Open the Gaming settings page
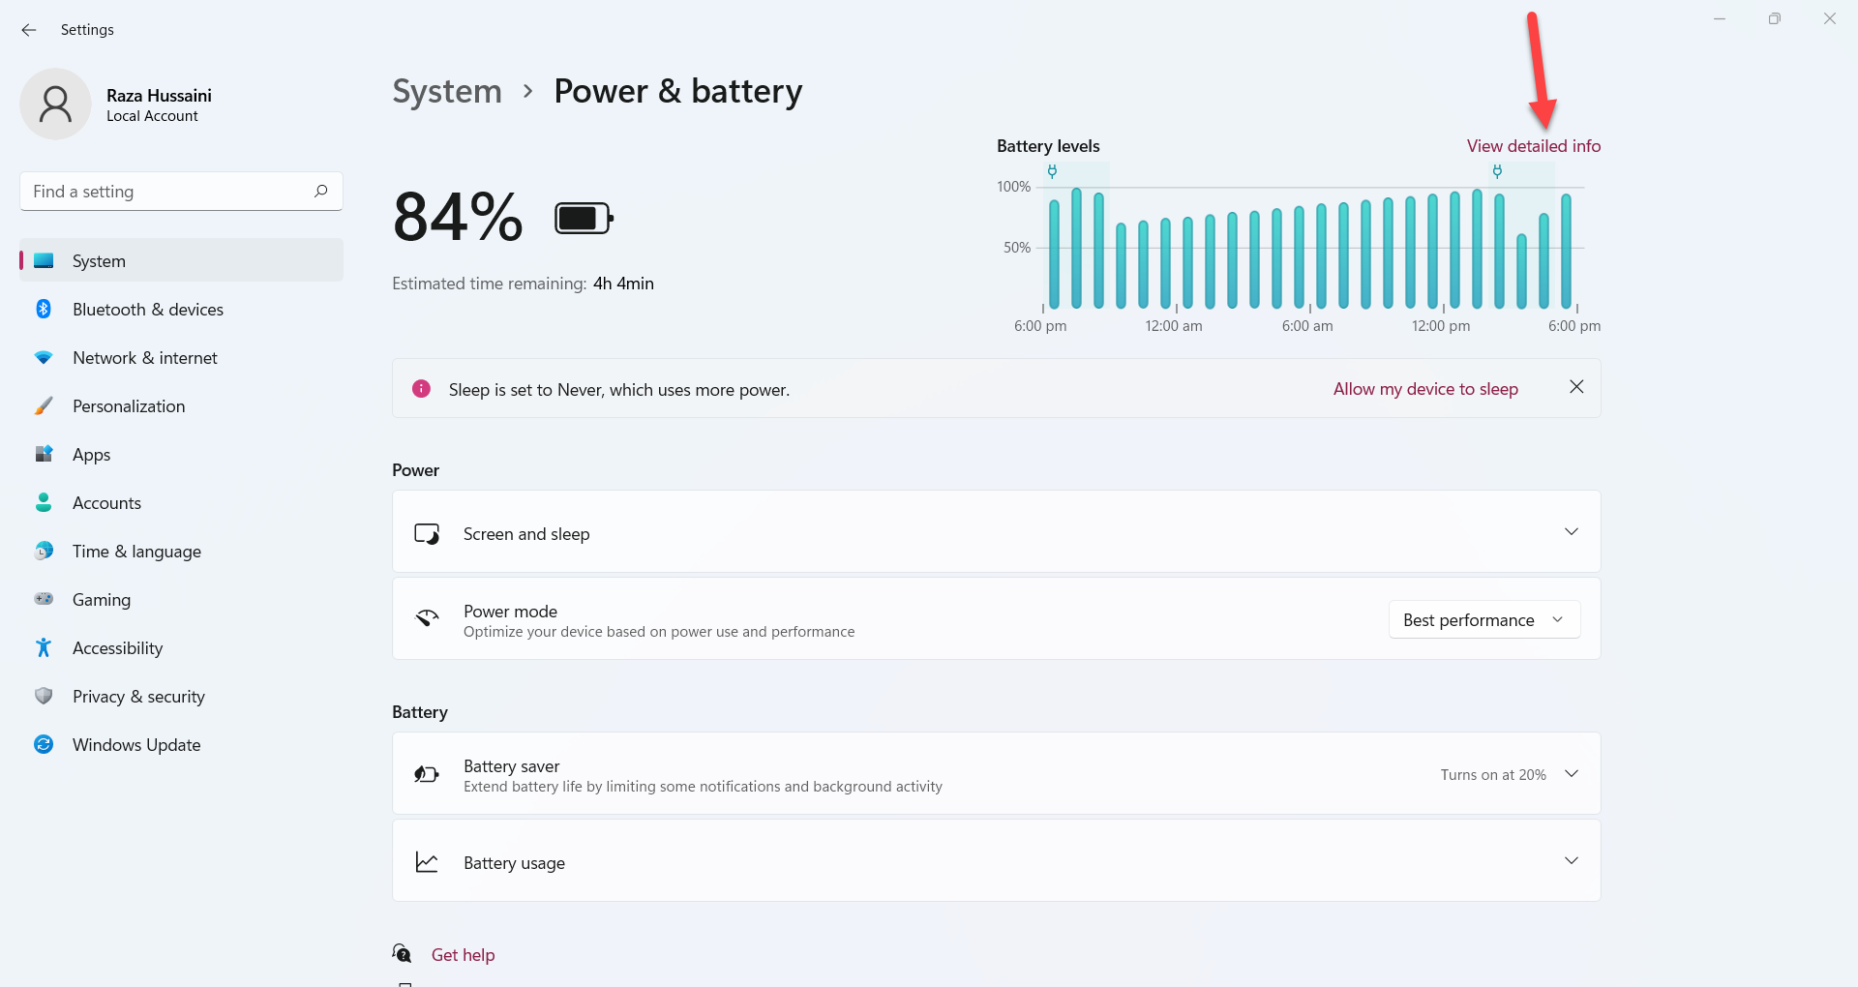Image resolution: width=1858 pixels, height=987 pixels. (x=102, y=600)
